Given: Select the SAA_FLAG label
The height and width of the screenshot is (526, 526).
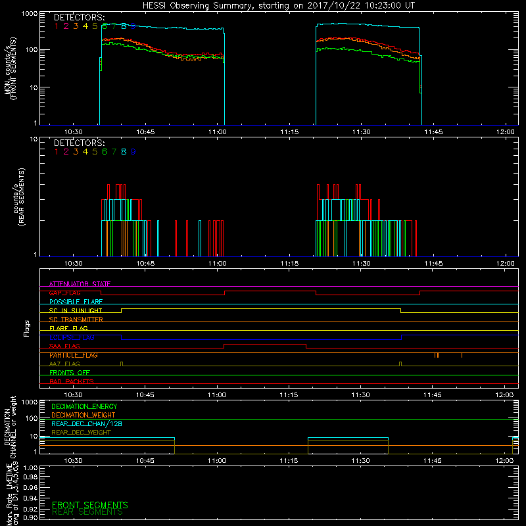Looking at the screenshot, I should [64, 347].
